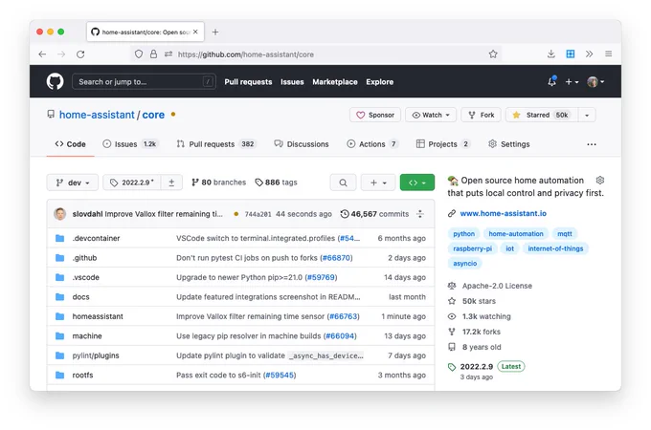
Task: Click the expand icon after 46,567 commits
Action: click(x=420, y=214)
